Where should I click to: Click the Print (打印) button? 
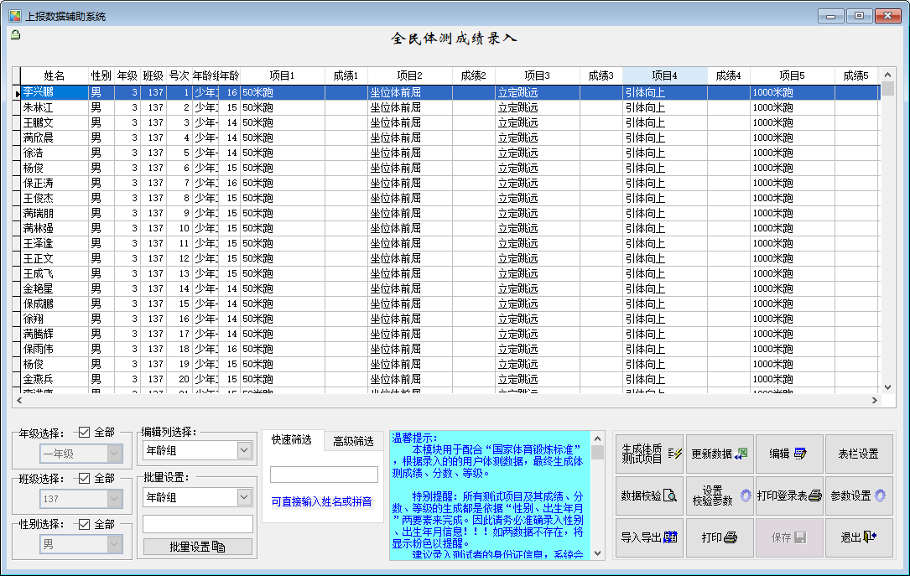[x=720, y=537]
